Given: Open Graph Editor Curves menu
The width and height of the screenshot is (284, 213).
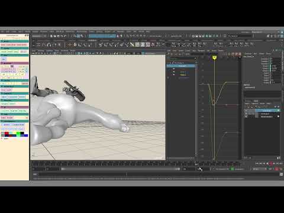Looking at the screenshot, I should click(x=188, y=51).
